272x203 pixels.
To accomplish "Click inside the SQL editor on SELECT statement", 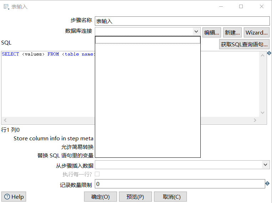I will (48, 54).
